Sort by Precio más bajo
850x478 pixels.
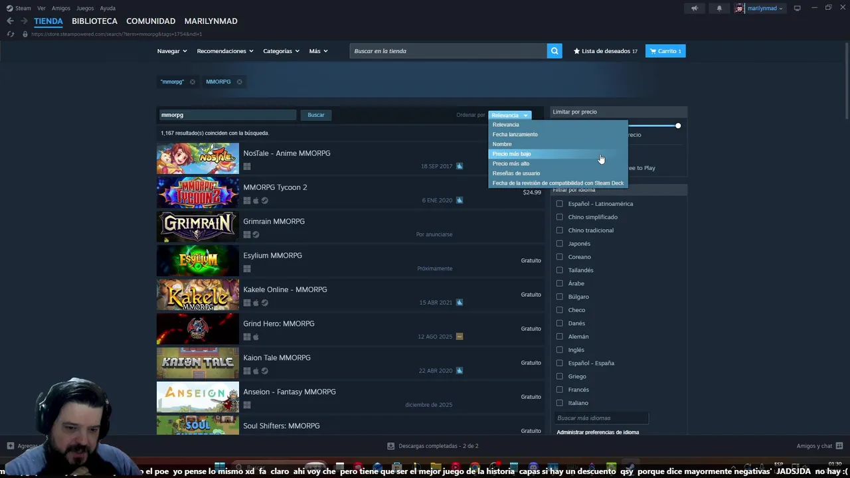558,154
